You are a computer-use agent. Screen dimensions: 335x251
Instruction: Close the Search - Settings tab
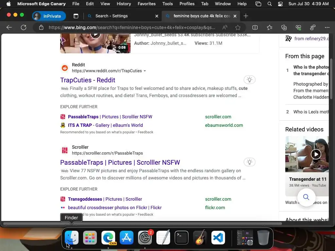(x=157, y=16)
